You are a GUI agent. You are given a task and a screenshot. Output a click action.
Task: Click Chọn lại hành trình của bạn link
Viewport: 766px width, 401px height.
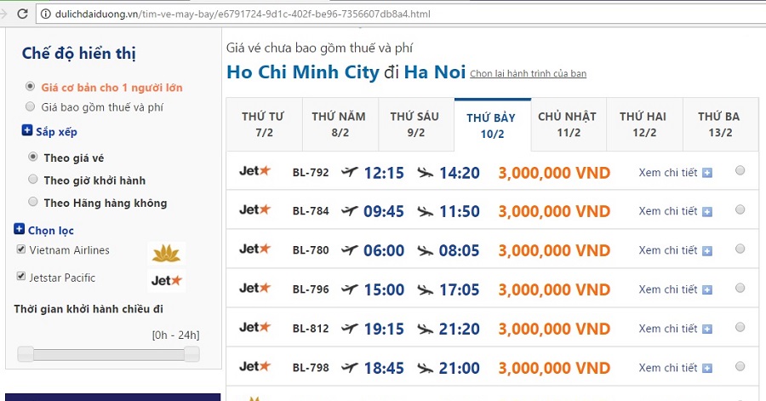[528, 74]
